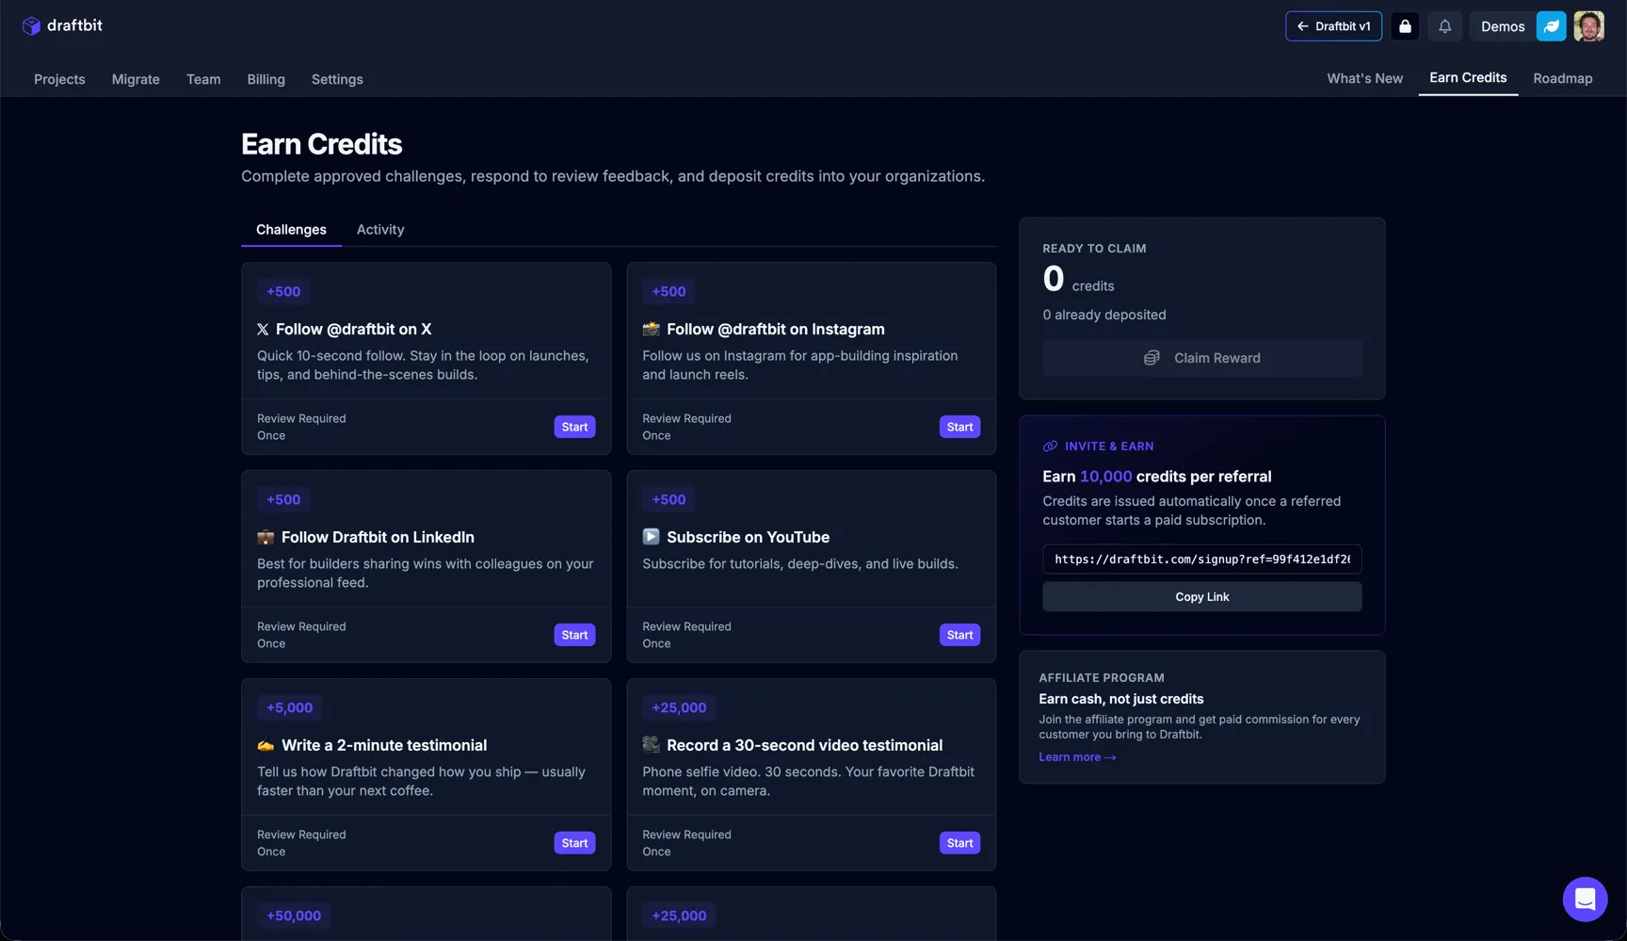
Task: Click the Claim Reward button
Action: [x=1201, y=358]
